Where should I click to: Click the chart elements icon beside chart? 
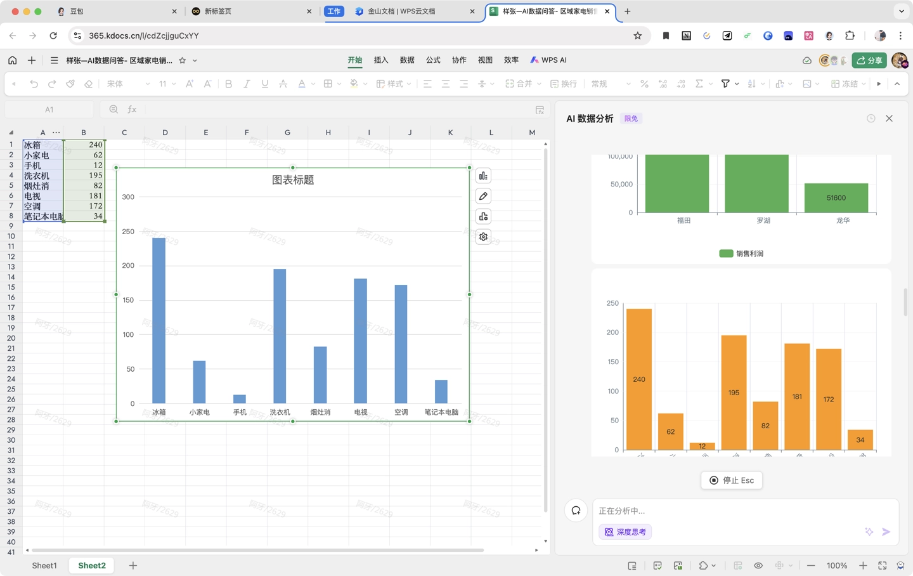coord(483,216)
